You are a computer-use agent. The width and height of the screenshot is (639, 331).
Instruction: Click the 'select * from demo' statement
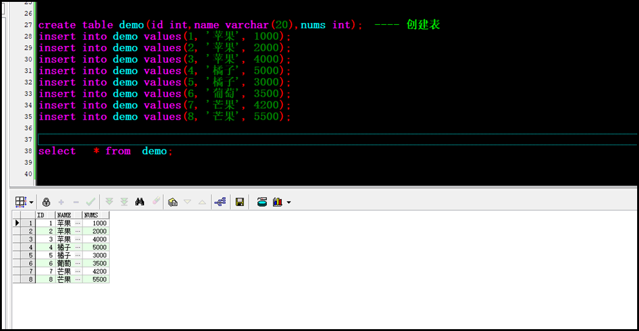click(105, 151)
